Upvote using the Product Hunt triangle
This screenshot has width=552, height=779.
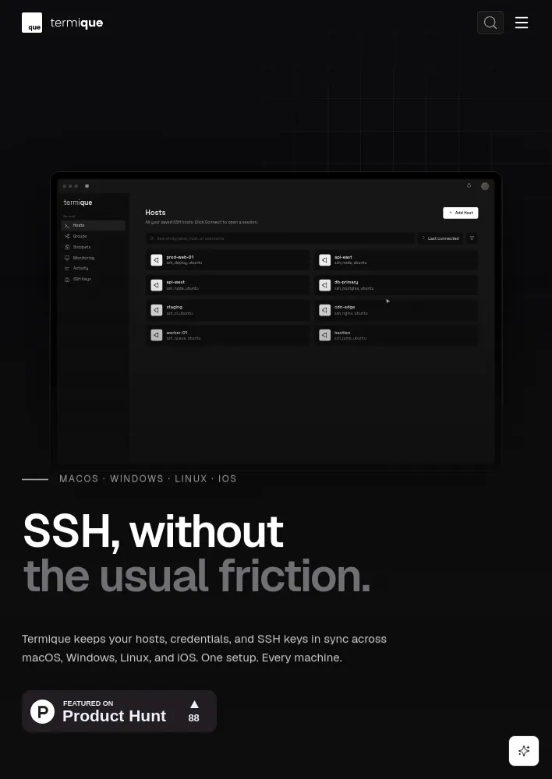click(x=194, y=704)
